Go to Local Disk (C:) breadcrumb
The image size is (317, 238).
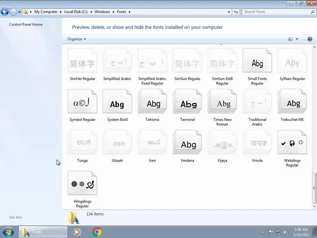(76, 12)
